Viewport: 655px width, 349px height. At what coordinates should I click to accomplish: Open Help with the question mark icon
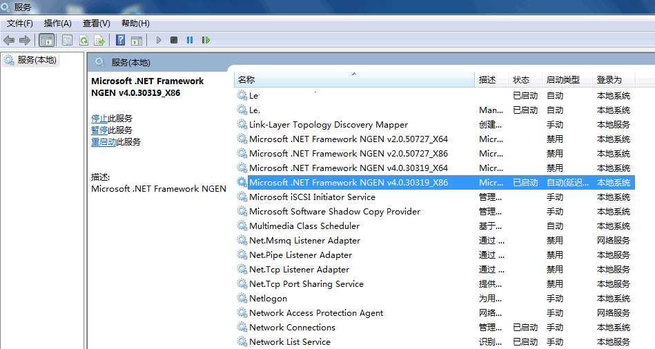click(x=121, y=40)
